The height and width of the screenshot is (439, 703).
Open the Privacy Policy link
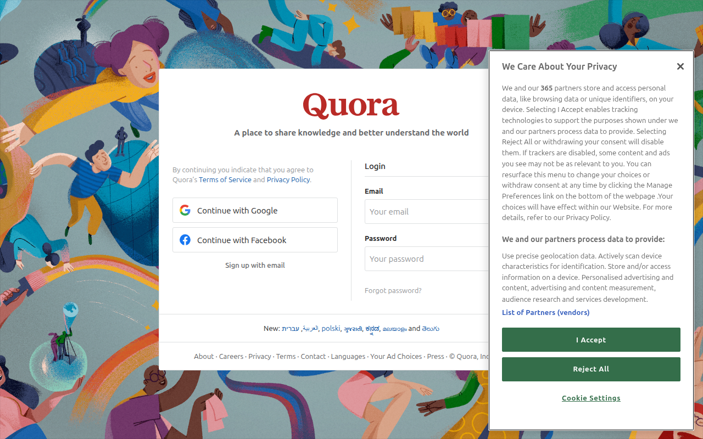click(288, 179)
